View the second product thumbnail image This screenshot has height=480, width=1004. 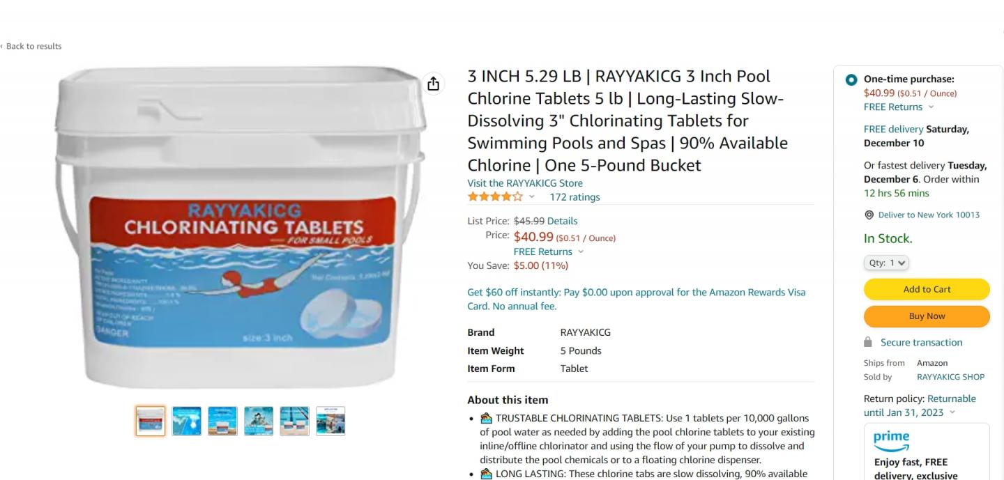coord(187,421)
